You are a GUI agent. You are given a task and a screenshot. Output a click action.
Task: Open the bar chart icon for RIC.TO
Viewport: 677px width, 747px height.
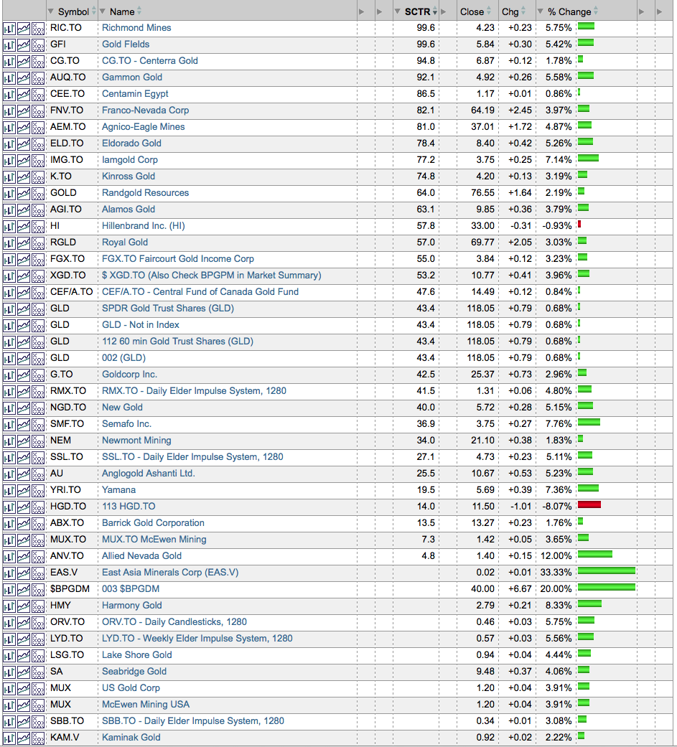tap(9, 29)
